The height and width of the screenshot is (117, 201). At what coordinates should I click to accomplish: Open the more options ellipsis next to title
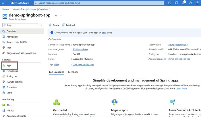[x=61, y=15]
